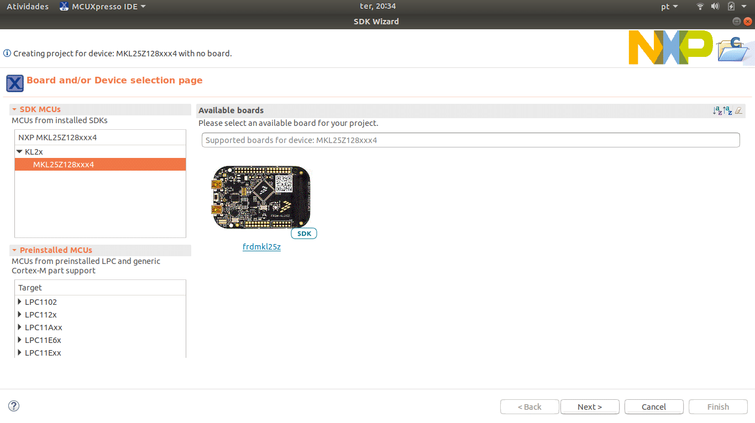Select the FRDM-KL25Z board thumbnail image
Viewport: 755px width, 423px height.
(261, 197)
